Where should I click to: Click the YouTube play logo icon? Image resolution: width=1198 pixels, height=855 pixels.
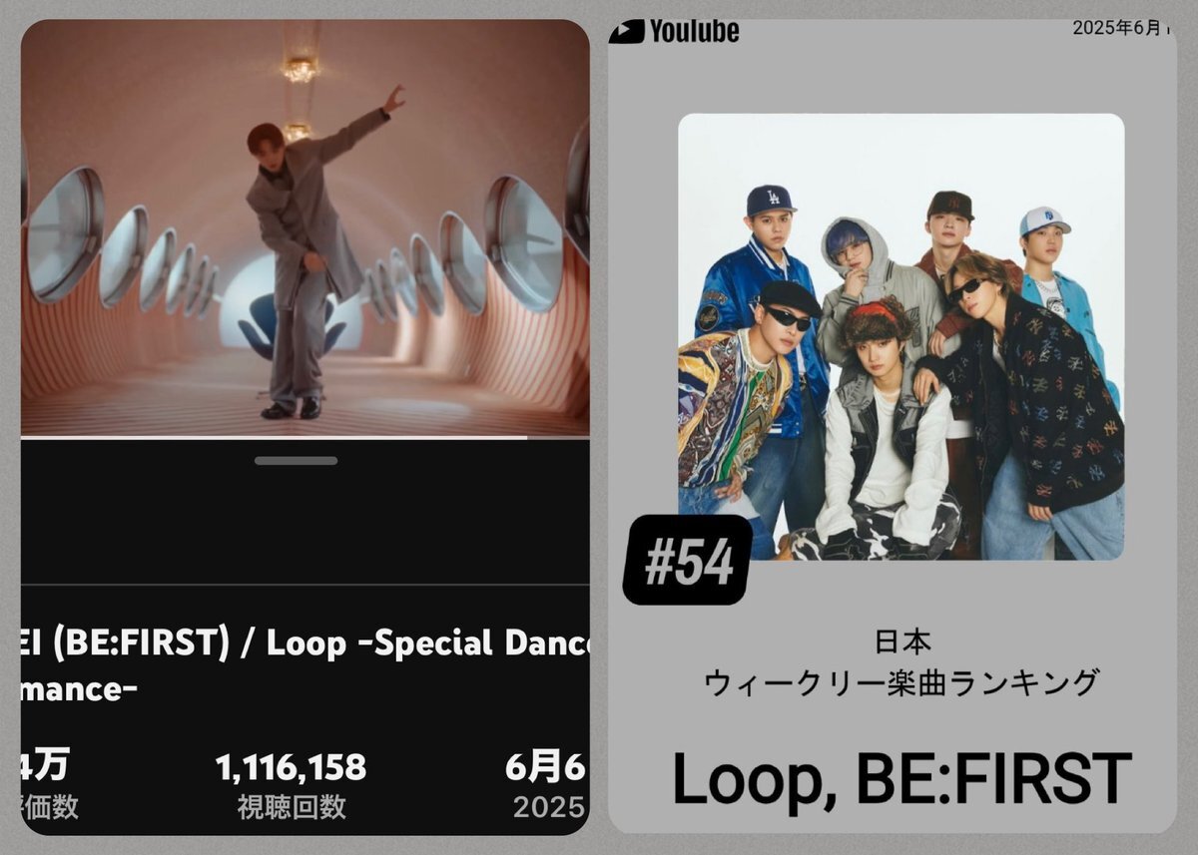[x=627, y=31]
